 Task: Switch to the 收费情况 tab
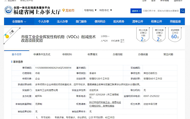92,54
